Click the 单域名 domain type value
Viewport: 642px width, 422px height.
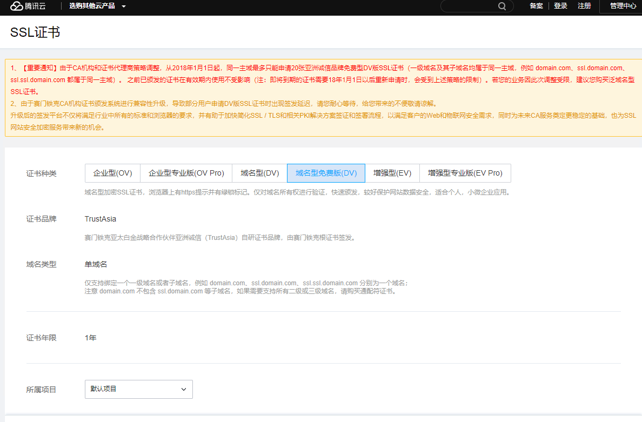click(96, 264)
